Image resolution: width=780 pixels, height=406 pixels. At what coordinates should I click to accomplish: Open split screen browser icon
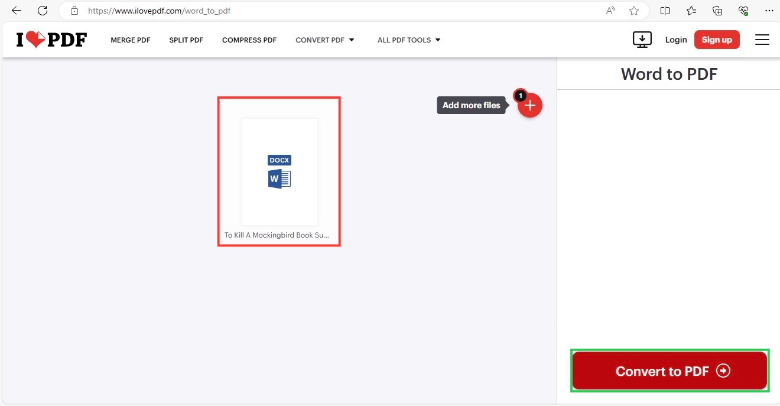coord(665,11)
